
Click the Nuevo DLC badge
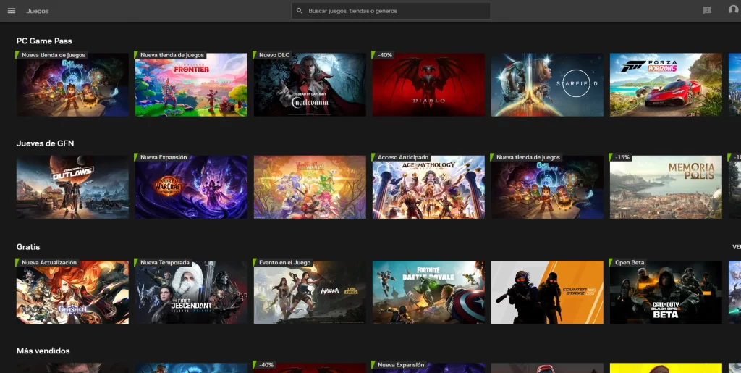[x=272, y=55]
